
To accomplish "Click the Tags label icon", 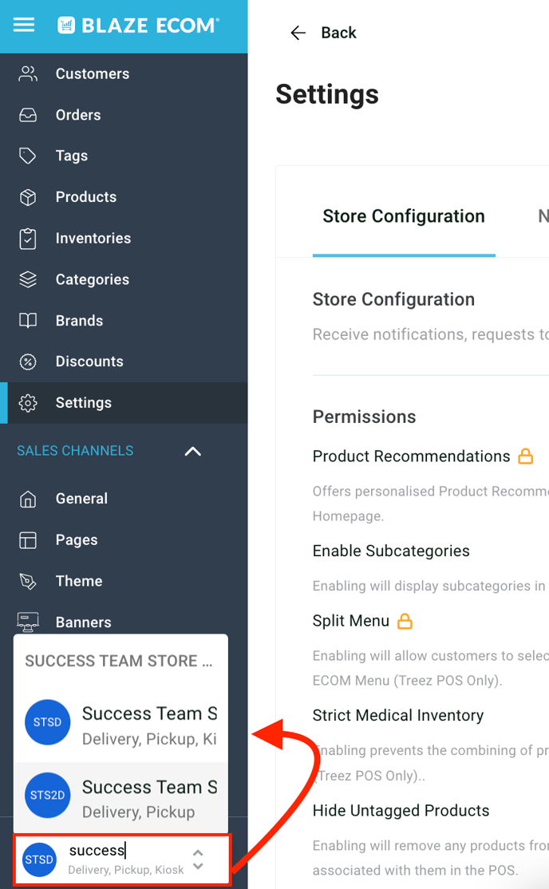I will (x=28, y=156).
